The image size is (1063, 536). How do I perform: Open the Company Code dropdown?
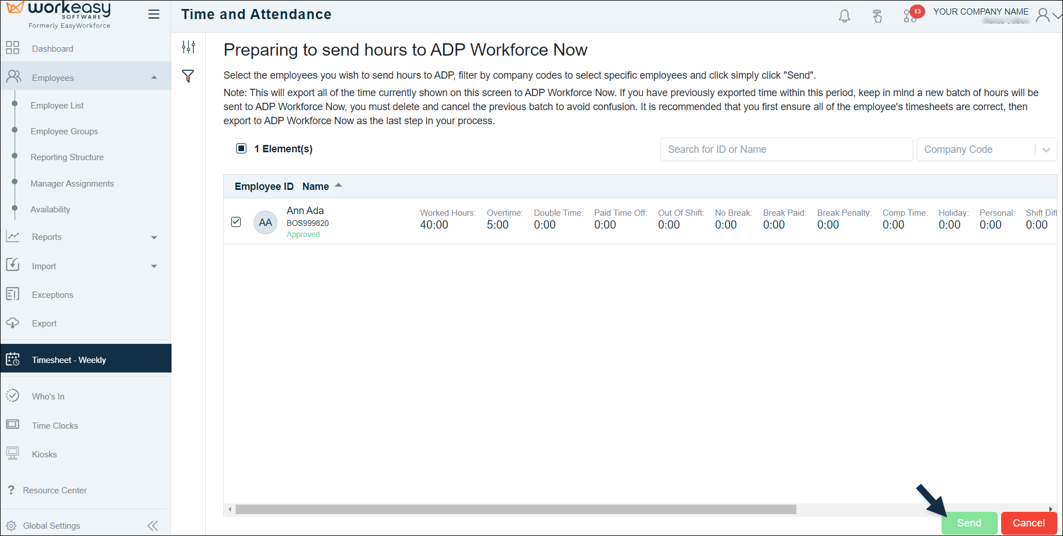(987, 149)
